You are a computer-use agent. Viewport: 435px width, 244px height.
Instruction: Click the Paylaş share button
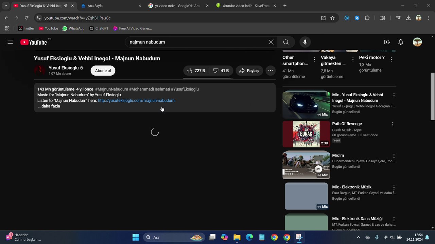click(x=249, y=70)
